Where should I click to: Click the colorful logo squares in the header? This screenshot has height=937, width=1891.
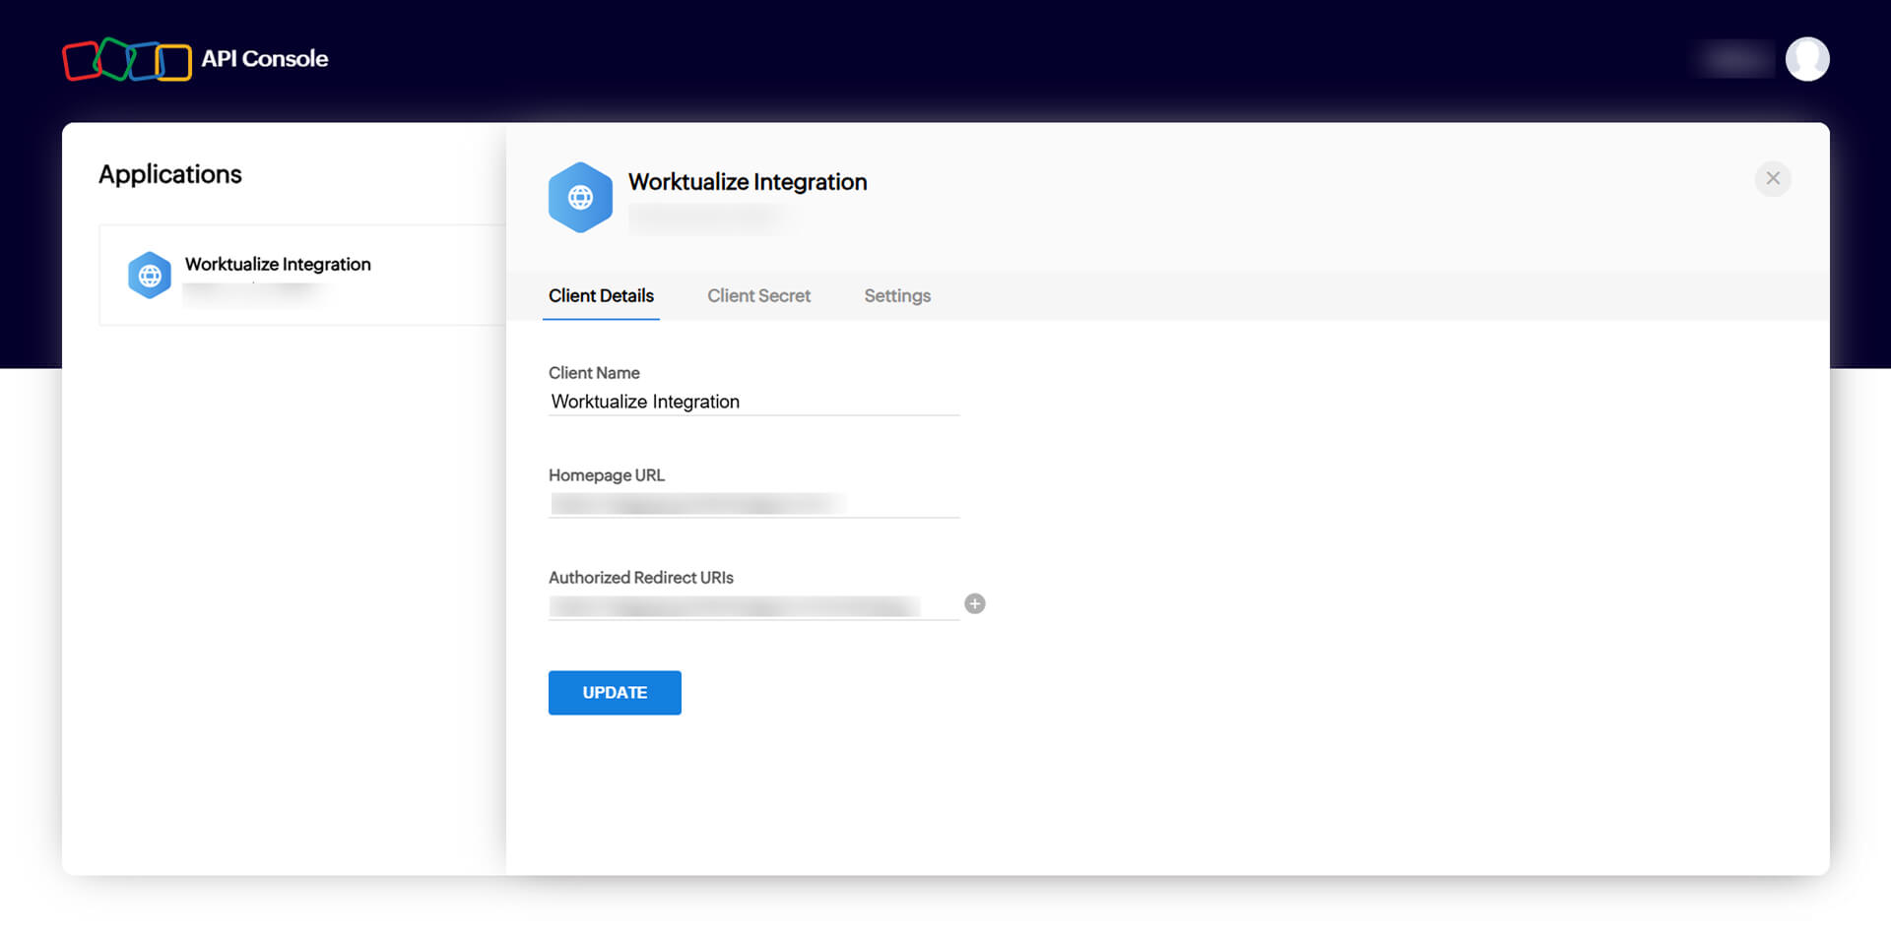click(x=126, y=59)
